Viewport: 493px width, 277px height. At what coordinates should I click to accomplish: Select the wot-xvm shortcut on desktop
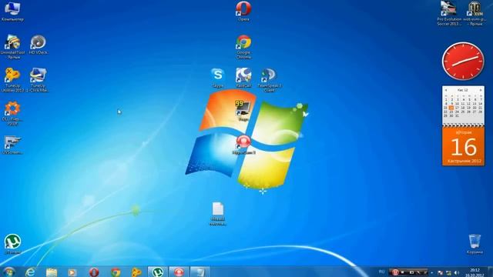(475, 13)
